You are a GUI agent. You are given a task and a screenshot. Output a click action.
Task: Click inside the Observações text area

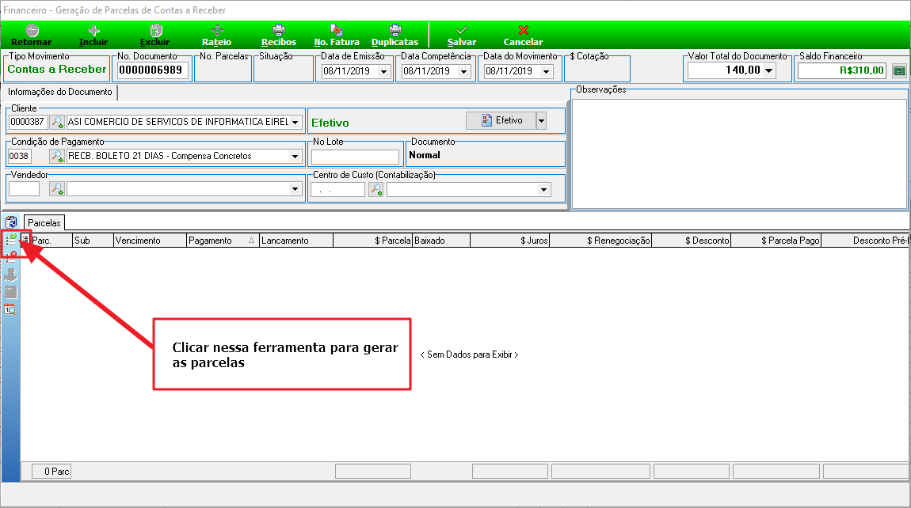point(739,154)
